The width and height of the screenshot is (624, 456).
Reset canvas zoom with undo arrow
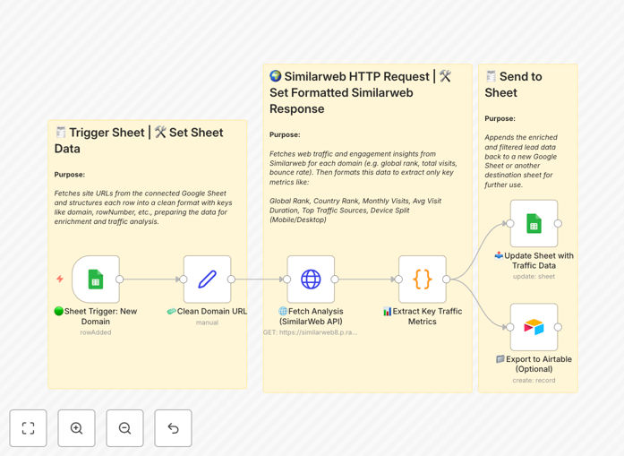(x=173, y=428)
